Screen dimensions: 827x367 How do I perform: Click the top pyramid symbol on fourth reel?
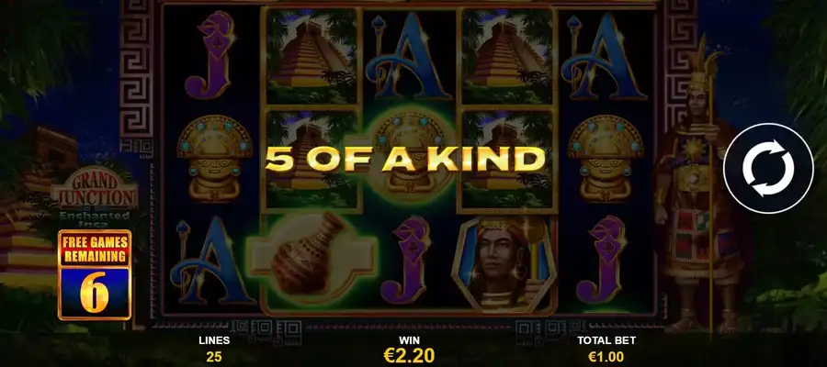coord(508,56)
